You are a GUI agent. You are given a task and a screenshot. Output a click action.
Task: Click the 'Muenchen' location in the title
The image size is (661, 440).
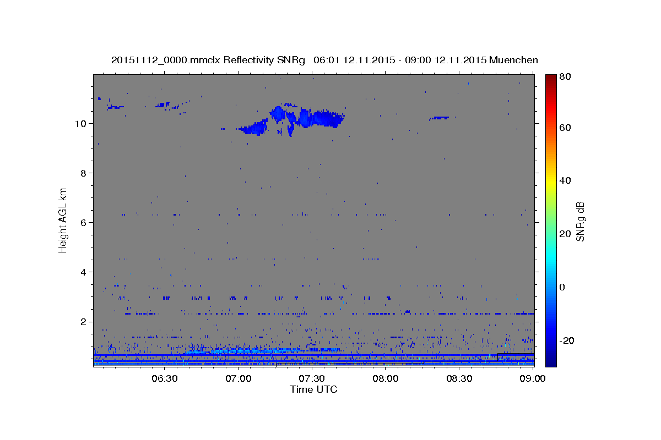click(x=513, y=60)
